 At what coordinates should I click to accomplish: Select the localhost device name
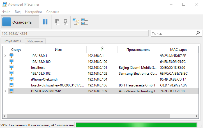click(38, 67)
